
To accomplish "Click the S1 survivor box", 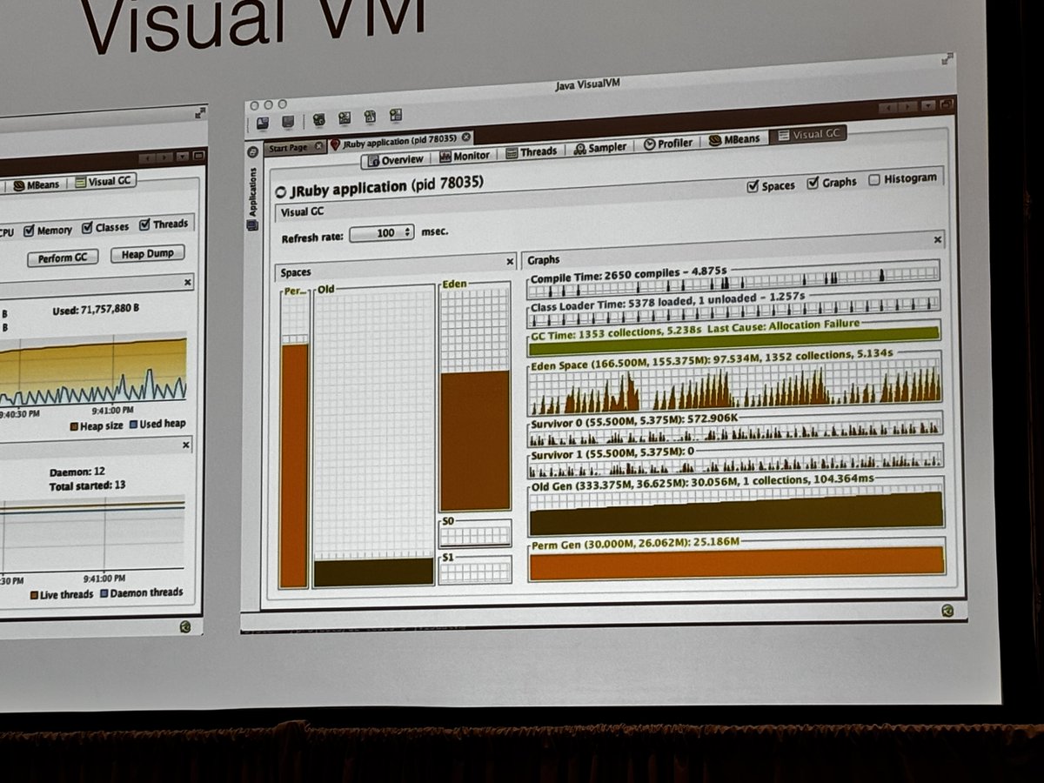I will 475,568.
